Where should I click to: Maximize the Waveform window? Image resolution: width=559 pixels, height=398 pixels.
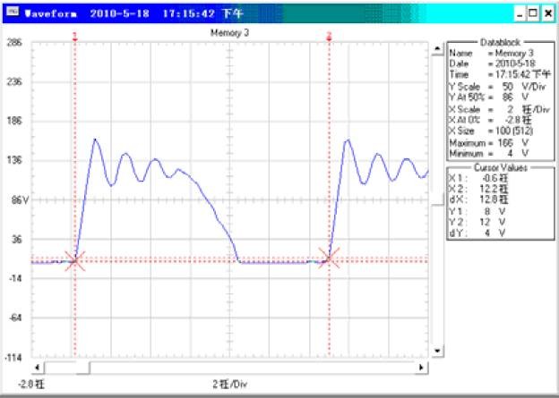[534, 14]
